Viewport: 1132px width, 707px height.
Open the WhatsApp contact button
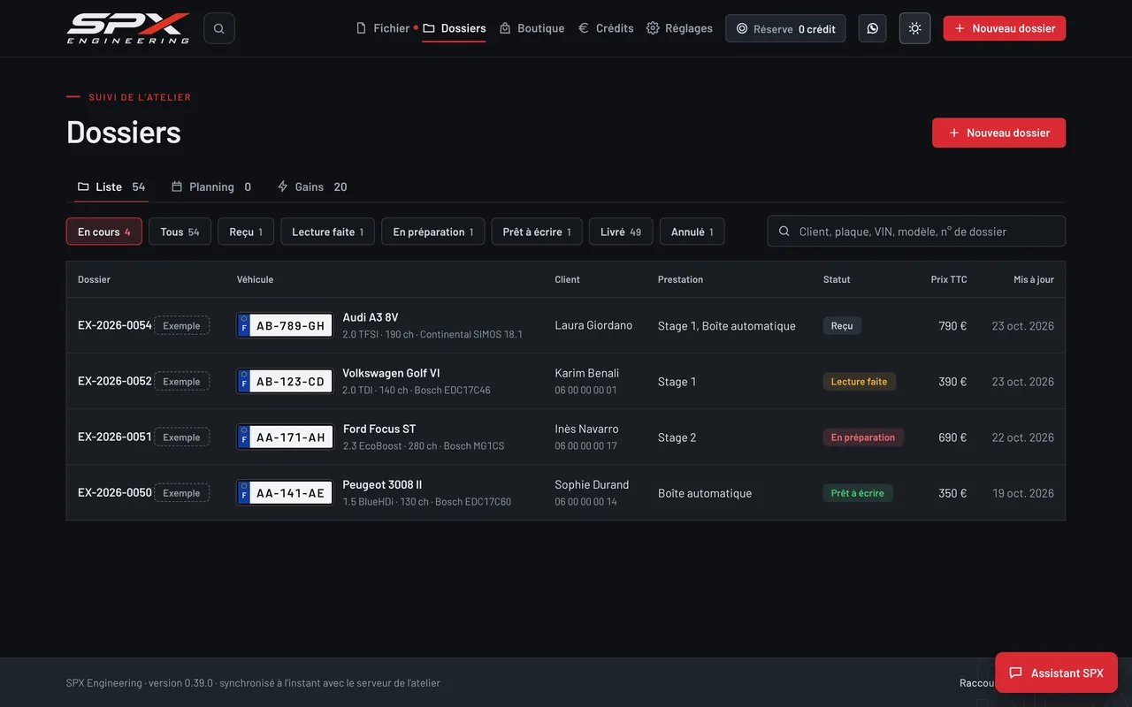872,28
